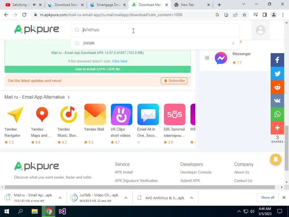Open the Chrome side panel

[x=265, y=15]
